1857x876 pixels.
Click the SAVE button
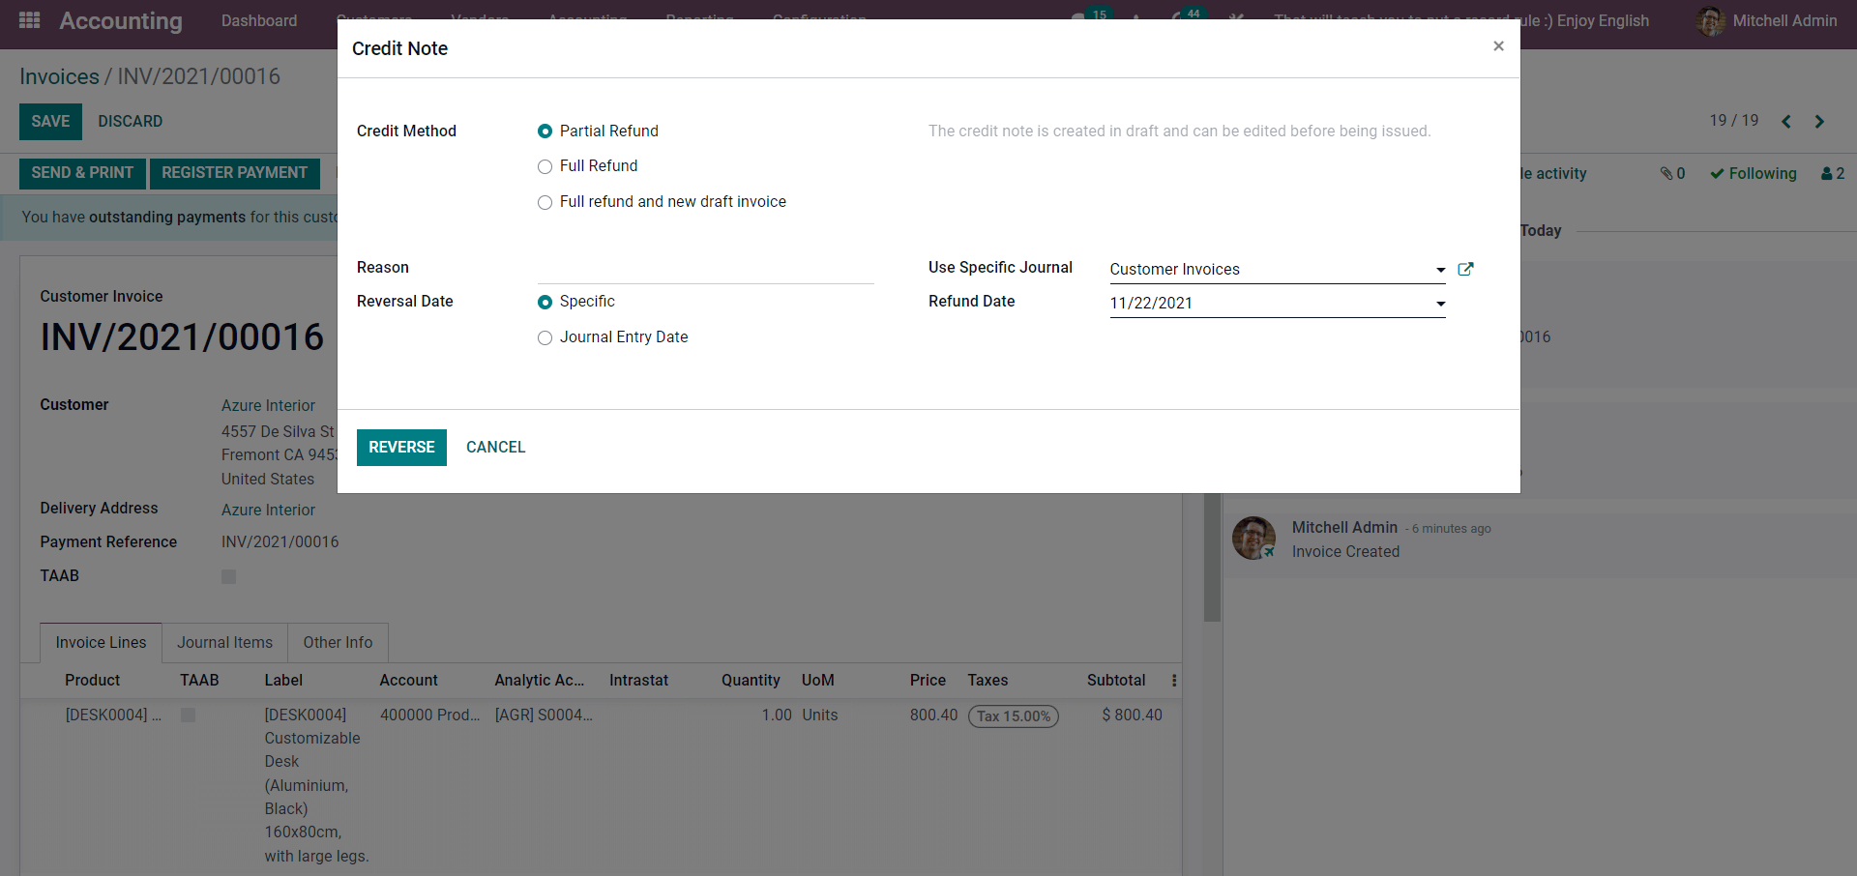(50, 122)
